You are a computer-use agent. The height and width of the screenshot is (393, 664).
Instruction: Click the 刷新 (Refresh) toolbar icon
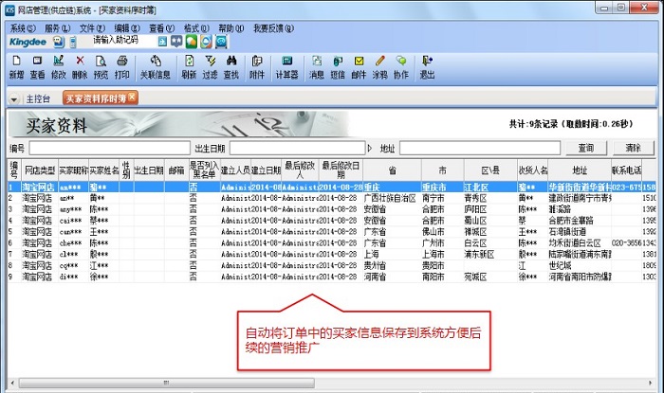189,67
